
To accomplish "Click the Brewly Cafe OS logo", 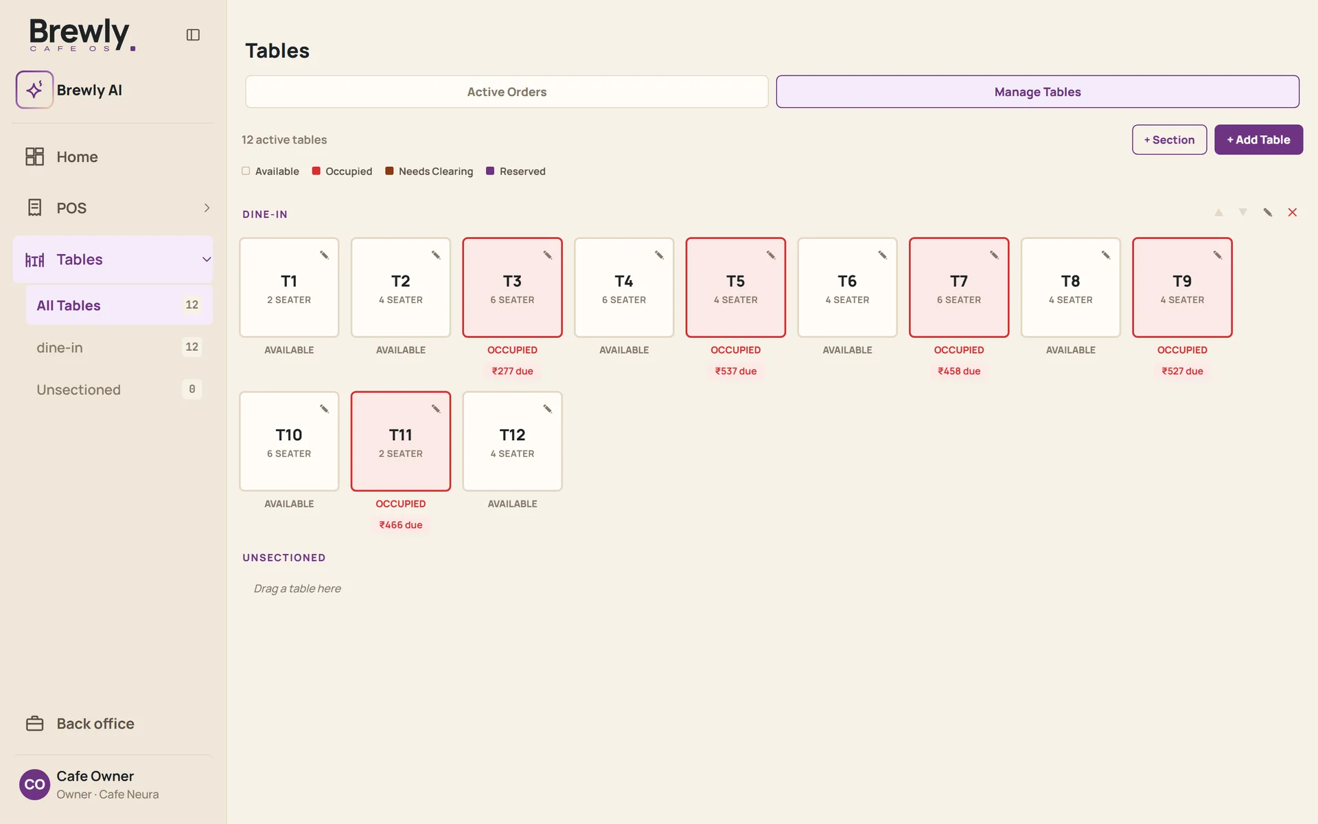I will click(x=82, y=35).
